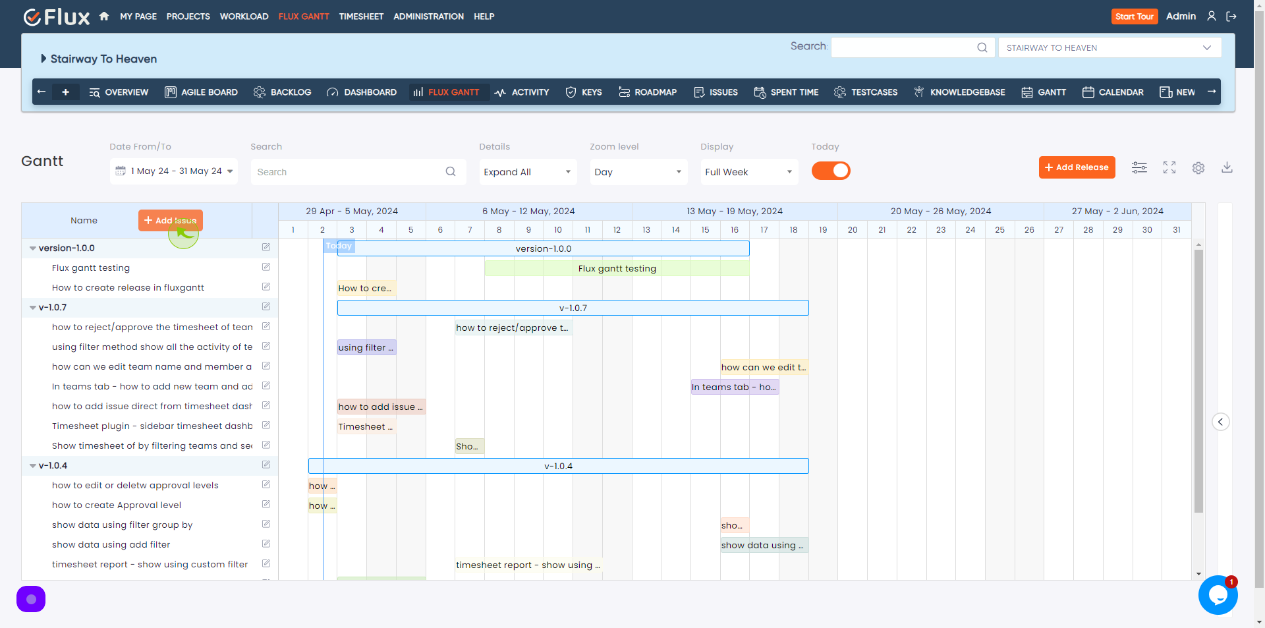Open the WORKLOAD menu
1265x628 pixels.
pyautogui.click(x=244, y=16)
